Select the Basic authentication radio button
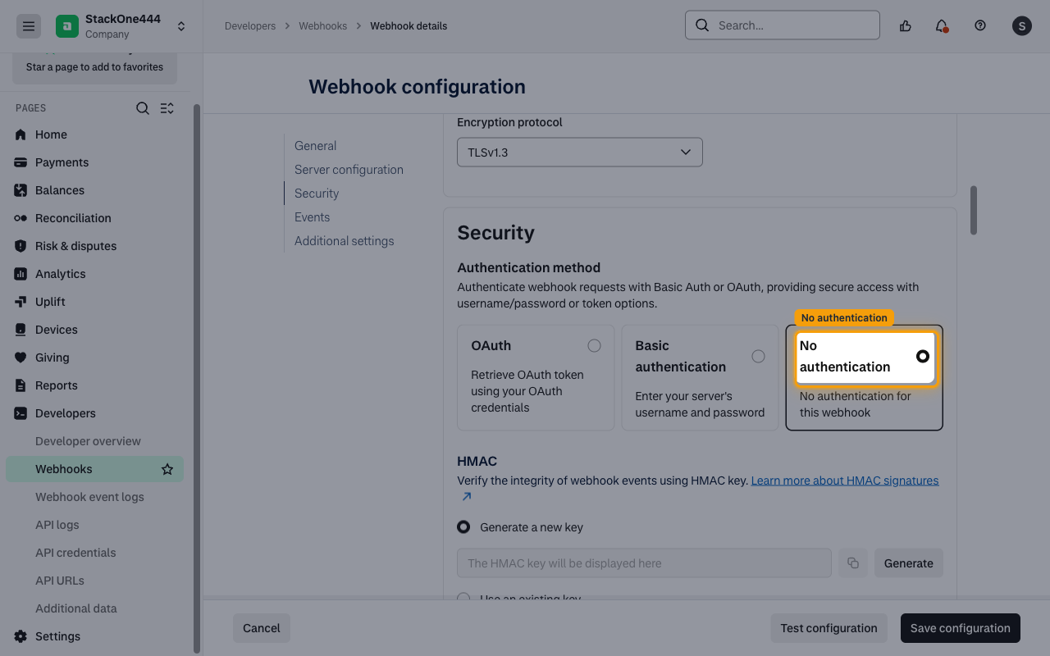This screenshot has width=1050, height=656. tap(758, 356)
